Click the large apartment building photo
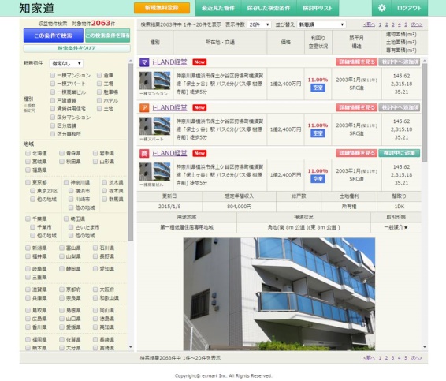This screenshot has height=381, width=446. 279,294
